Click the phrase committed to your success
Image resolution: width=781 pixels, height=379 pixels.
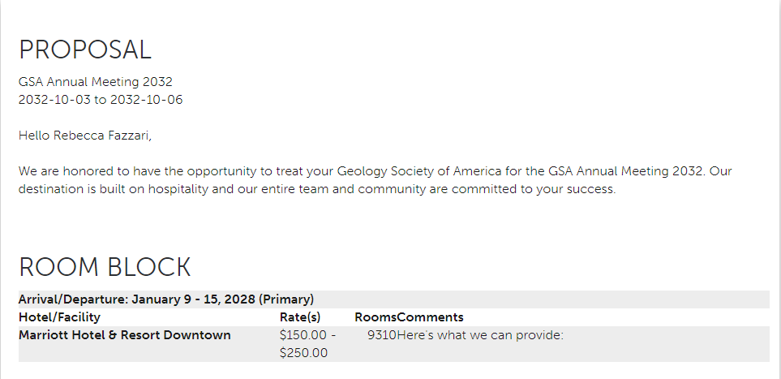coord(534,190)
